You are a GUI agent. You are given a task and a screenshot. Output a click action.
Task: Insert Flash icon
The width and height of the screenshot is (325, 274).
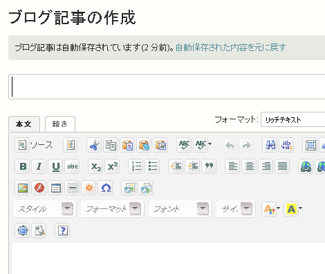(39, 188)
